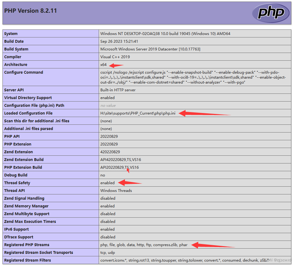296x265 pixels.
Task: Click the Registered Stream Filters label
Action: tap(28, 260)
